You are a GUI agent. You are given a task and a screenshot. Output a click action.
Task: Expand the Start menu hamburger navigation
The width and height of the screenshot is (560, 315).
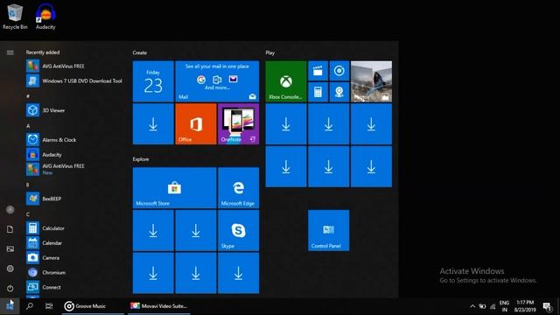pyautogui.click(x=10, y=52)
